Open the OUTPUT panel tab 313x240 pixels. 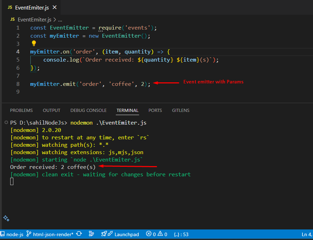coord(51,110)
